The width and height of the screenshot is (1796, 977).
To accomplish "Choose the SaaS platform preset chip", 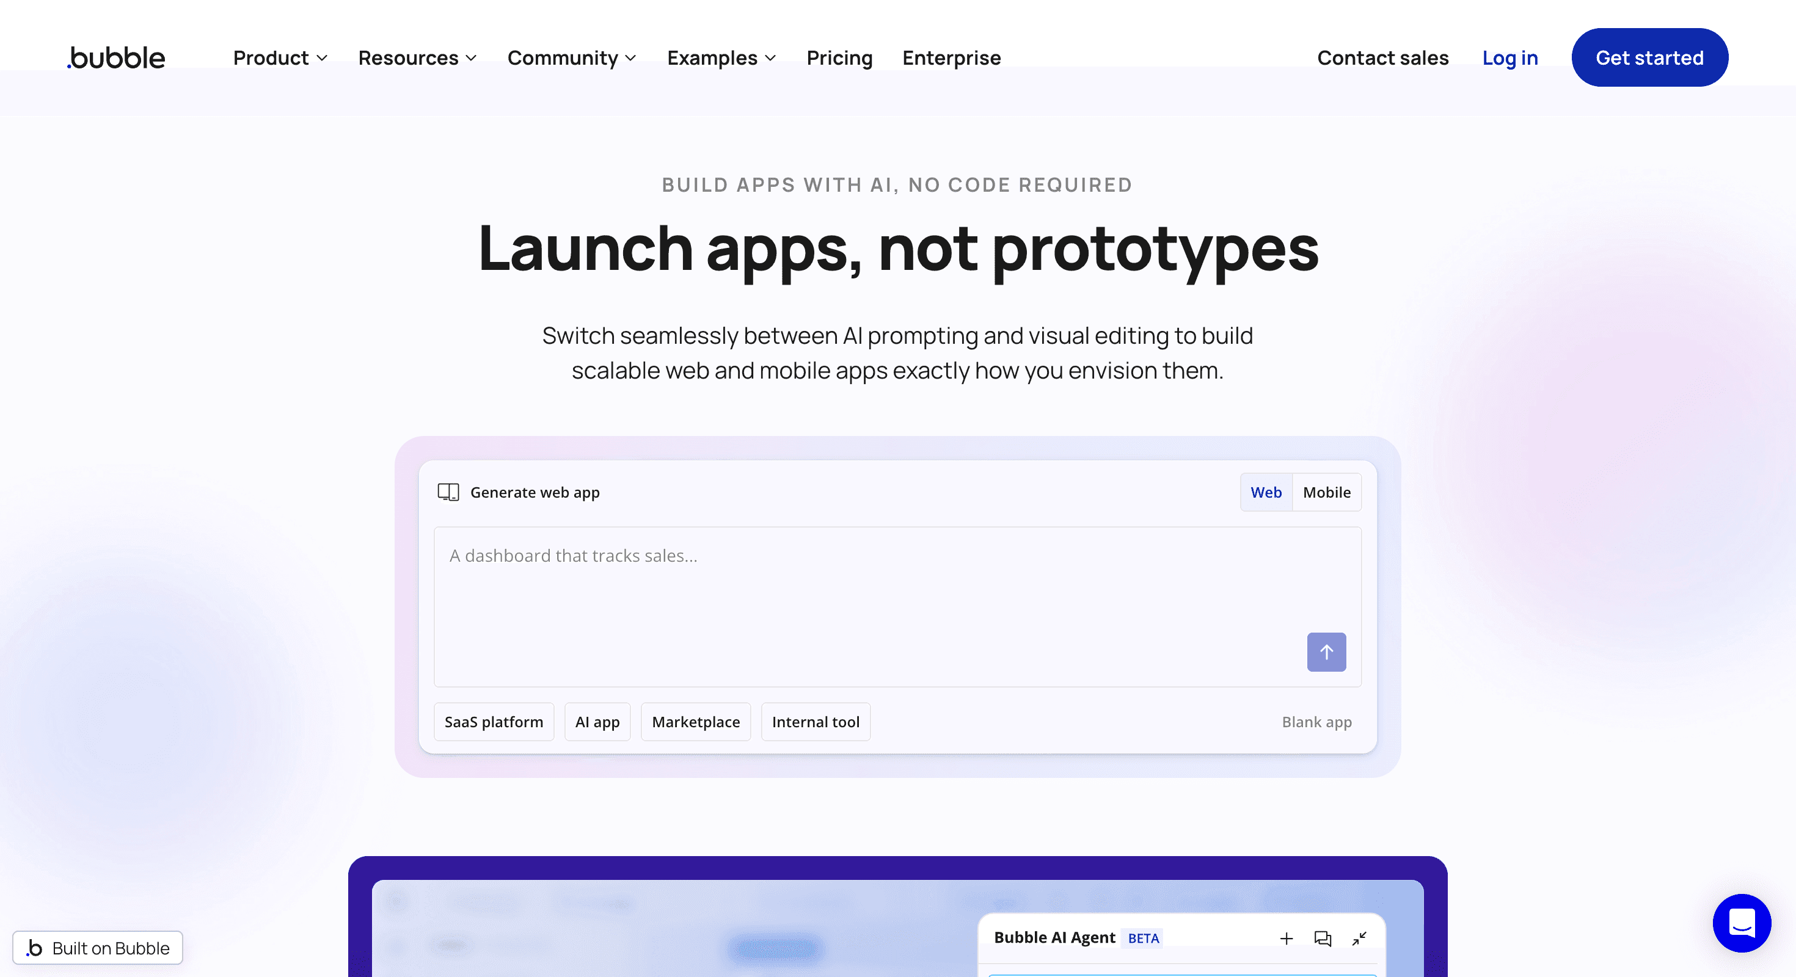I will click(494, 722).
